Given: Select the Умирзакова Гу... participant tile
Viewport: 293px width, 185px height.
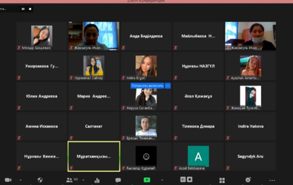Looking at the screenshot, I should pos(42,66).
